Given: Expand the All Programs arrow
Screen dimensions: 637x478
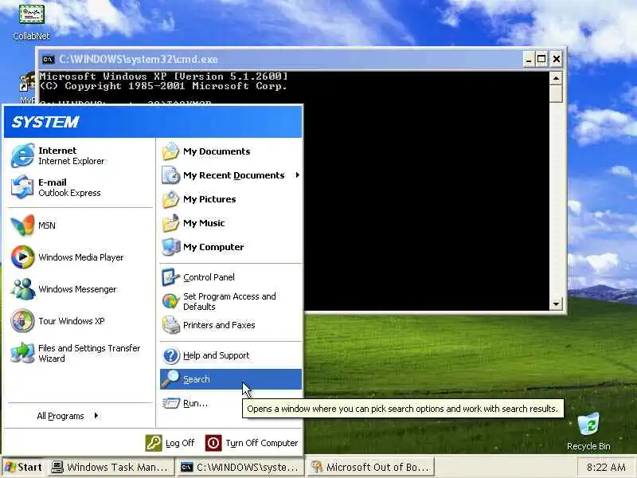Looking at the screenshot, I should pos(96,415).
